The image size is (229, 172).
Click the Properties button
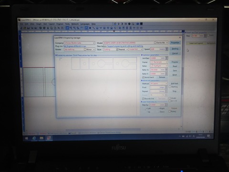coord(175,43)
